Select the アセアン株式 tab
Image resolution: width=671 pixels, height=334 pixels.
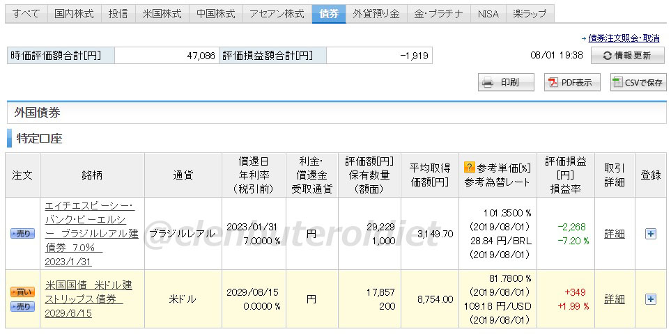[277, 14]
